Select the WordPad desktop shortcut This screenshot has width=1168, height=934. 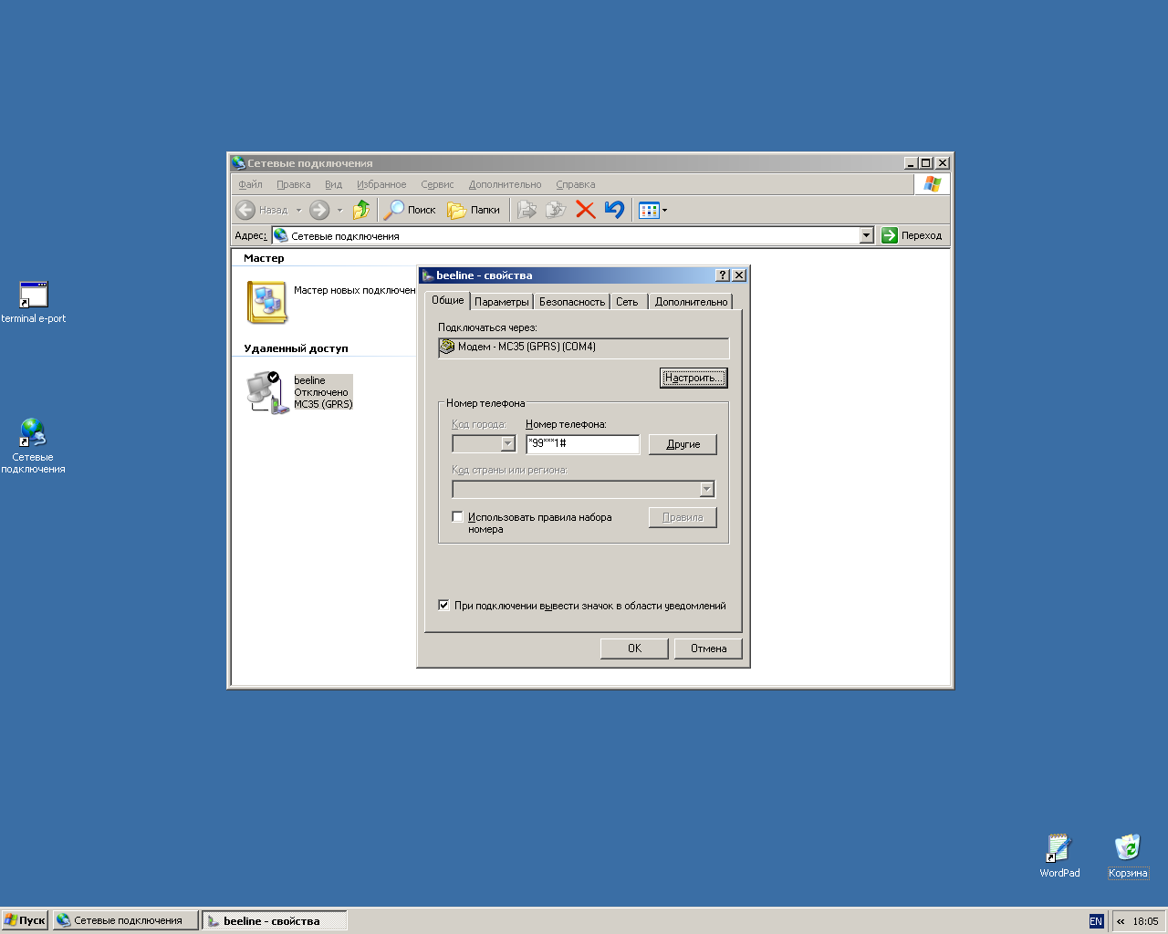point(1059,856)
